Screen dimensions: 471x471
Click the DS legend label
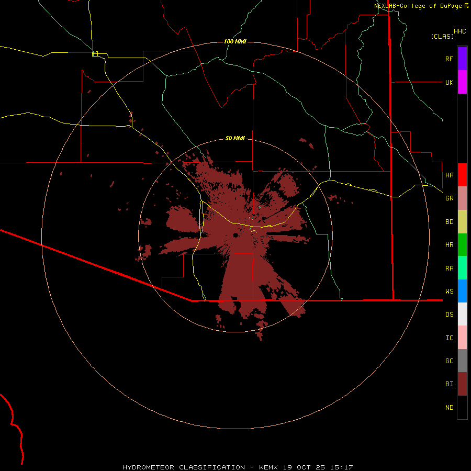[x=449, y=314]
